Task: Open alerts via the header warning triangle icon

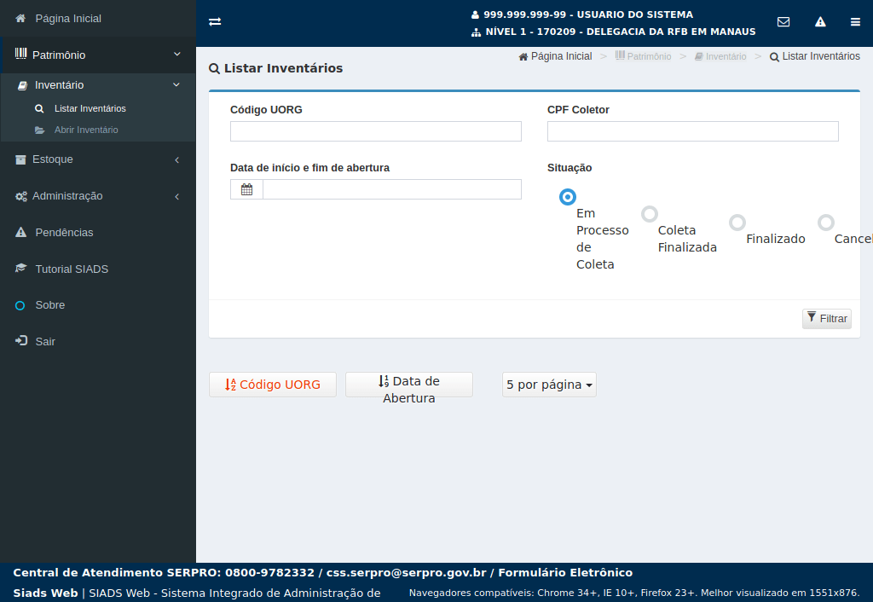Action: pos(820,21)
